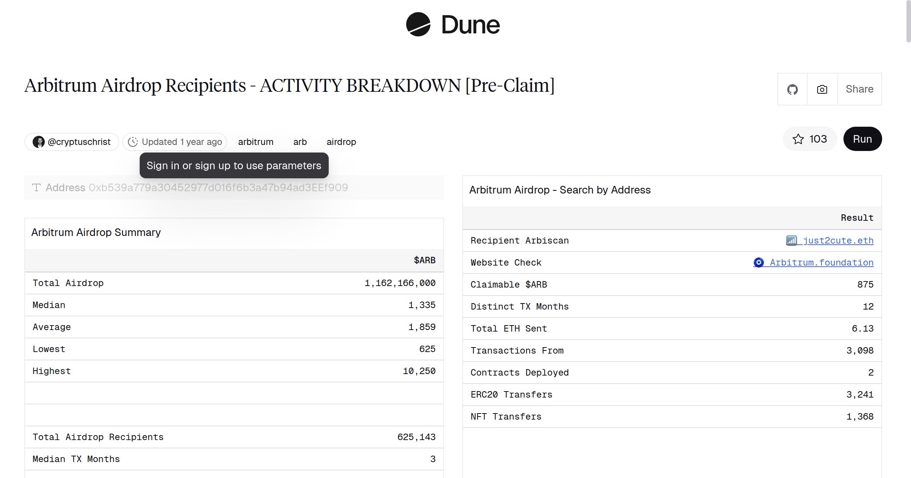Viewport: 911px width, 478px height.
Task: Click the text formatting icon in the Address field
Action: point(36,187)
